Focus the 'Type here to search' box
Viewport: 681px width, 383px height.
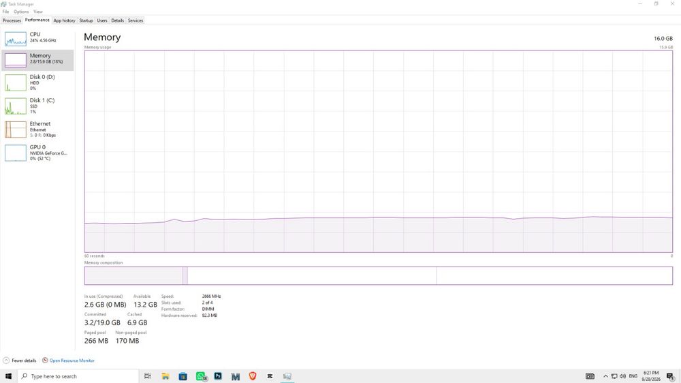coord(78,376)
